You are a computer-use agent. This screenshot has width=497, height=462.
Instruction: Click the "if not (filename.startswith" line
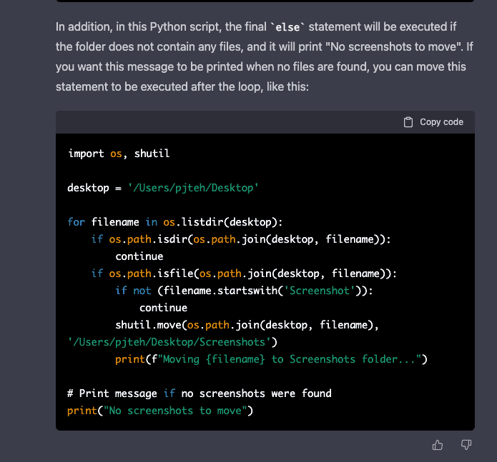click(x=244, y=291)
